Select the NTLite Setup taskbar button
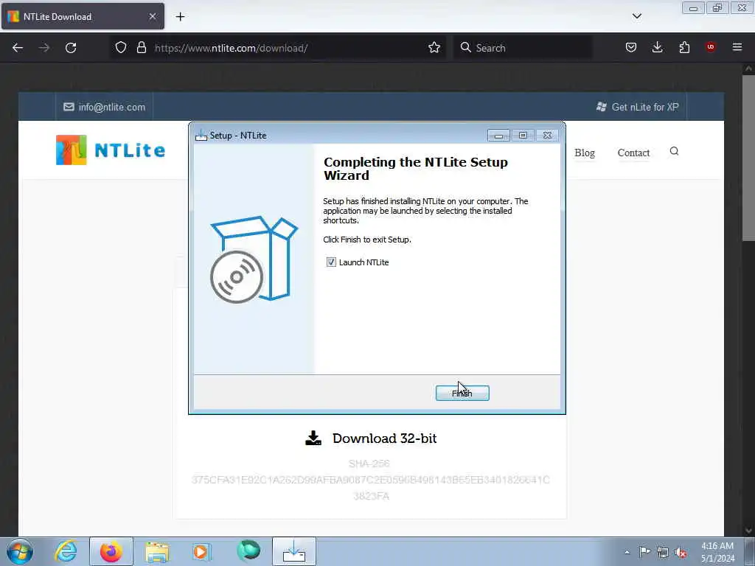 (x=294, y=551)
